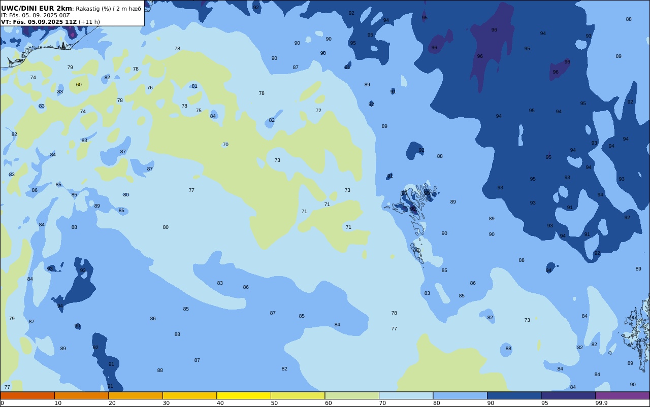Click the 10–20 orange legend swatch
This screenshot has height=407, width=650.
click(x=81, y=395)
